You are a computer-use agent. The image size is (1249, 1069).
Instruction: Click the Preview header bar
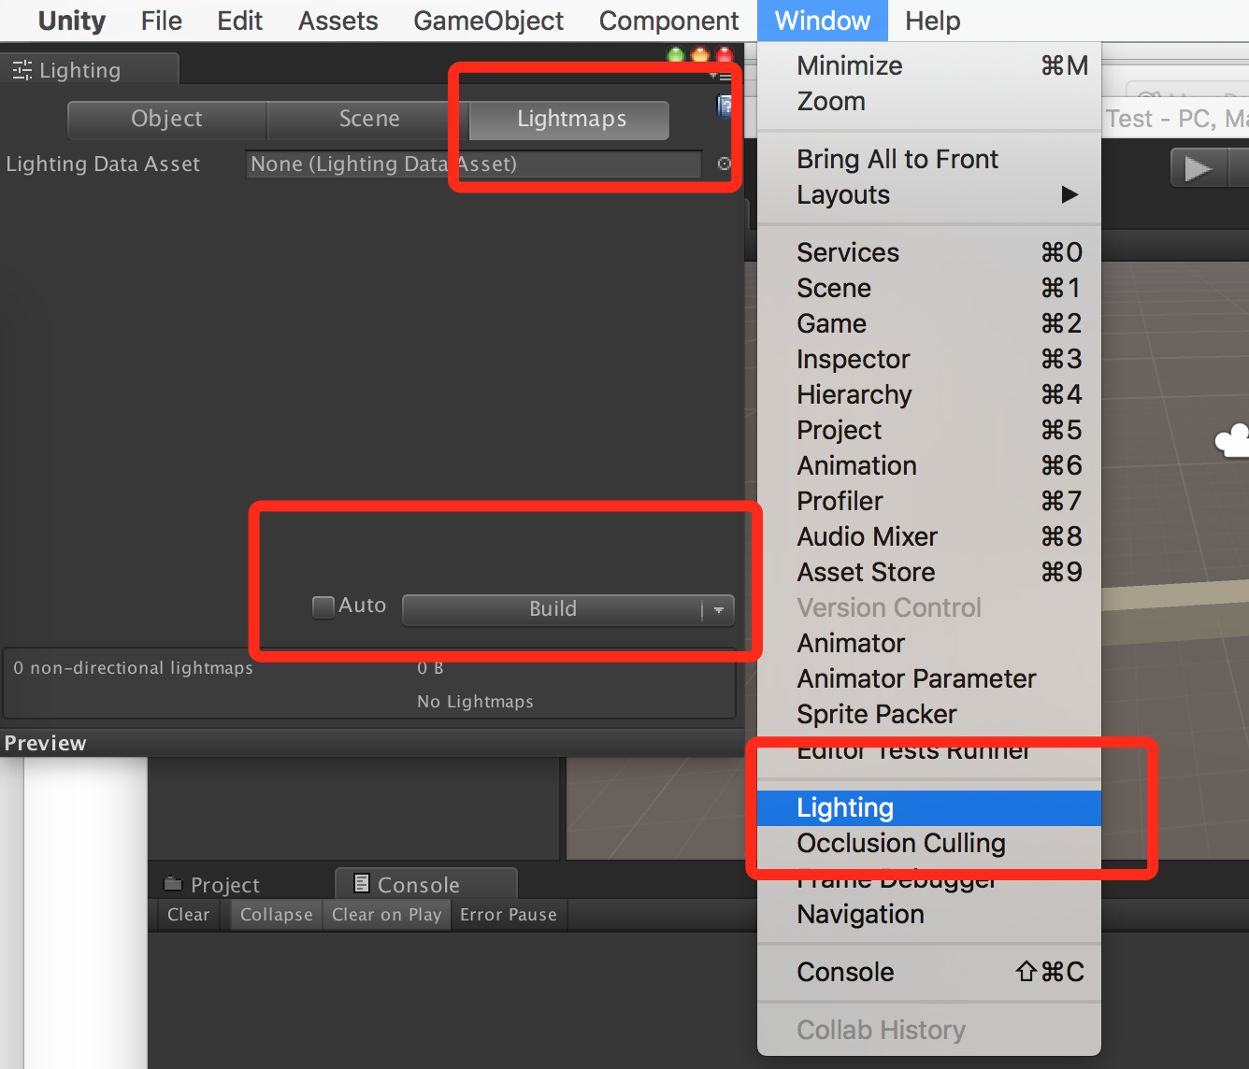pyautogui.click(x=372, y=743)
